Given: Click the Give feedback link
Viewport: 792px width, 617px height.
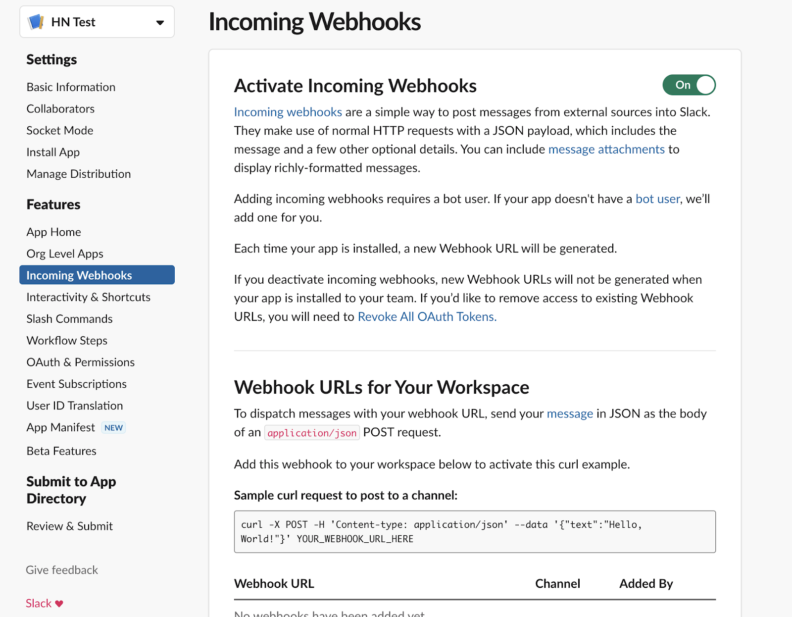Looking at the screenshot, I should (x=61, y=569).
